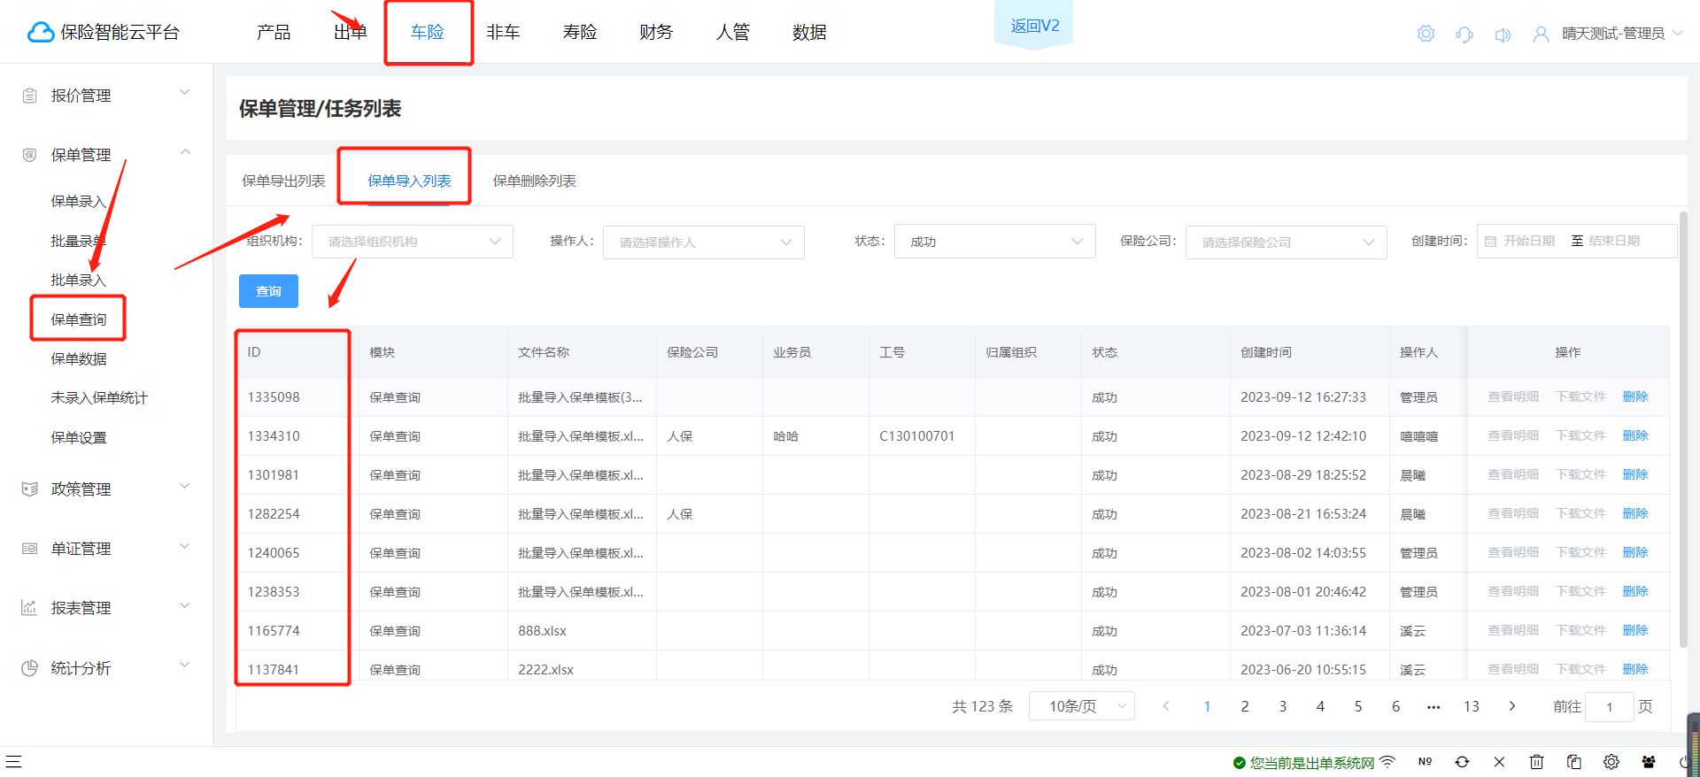Click the trash bin icon in bottom bar
This screenshot has width=1700, height=777.
tap(1536, 761)
